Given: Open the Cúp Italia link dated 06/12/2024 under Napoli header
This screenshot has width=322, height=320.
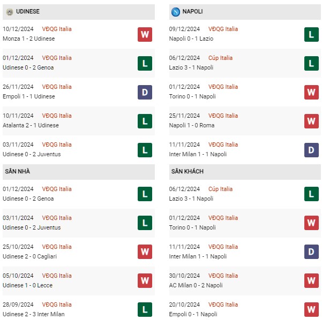Looking at the screenshot, I should pos(220,58).
